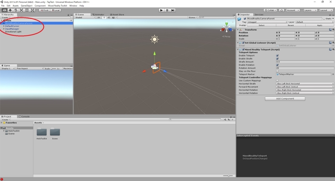Open Transform component gear settings

333,30
